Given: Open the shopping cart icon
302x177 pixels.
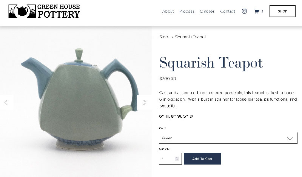Looking at the screenshot, I should pyautogui.click(x=256, y=11).
